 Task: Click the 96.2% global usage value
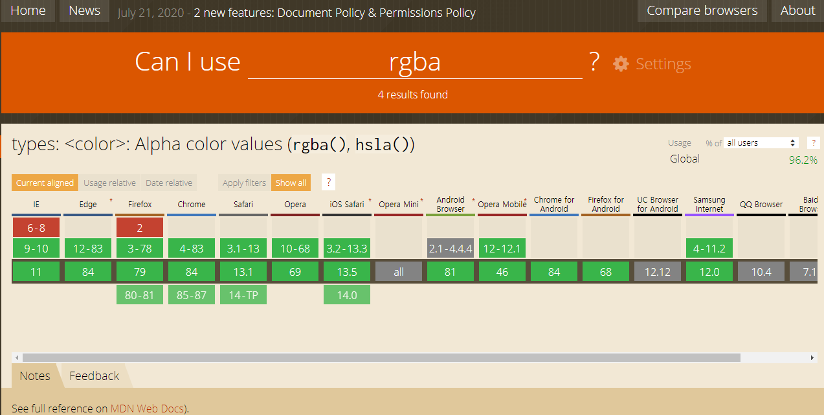click(803, 160)
